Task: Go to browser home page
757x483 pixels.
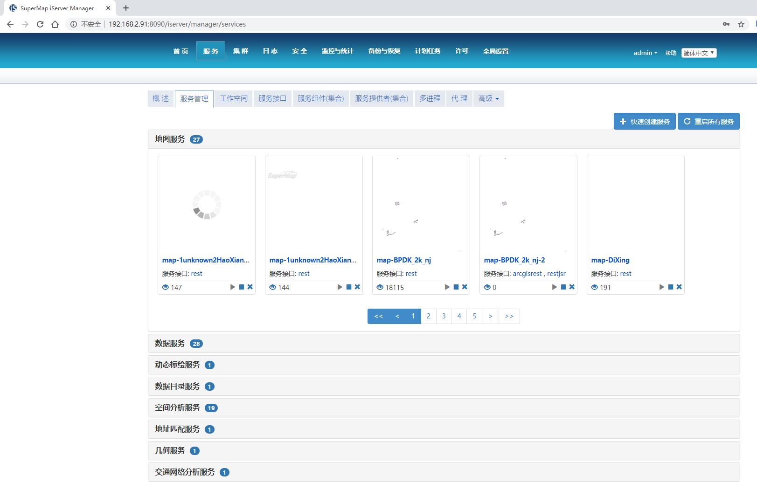Action: [55, 24]
